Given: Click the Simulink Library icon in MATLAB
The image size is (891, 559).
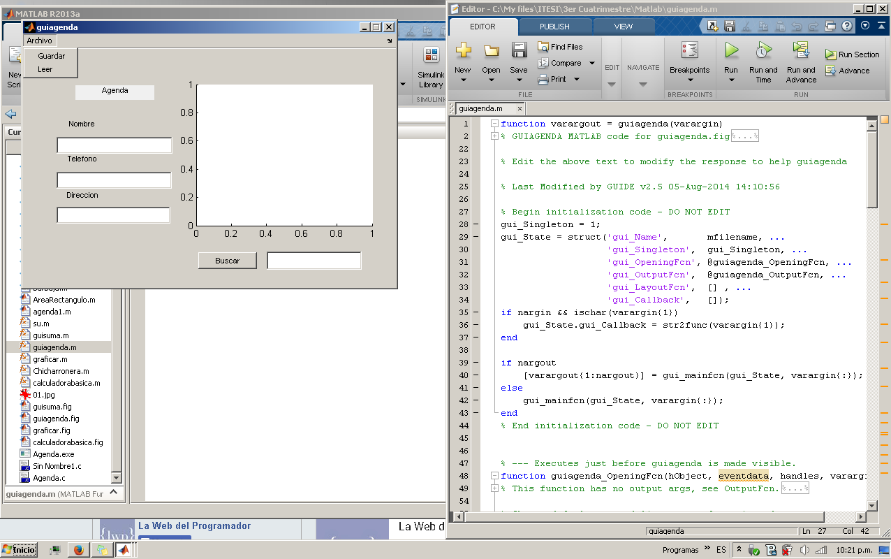Looking at the screenshot, I should [431, 55].
